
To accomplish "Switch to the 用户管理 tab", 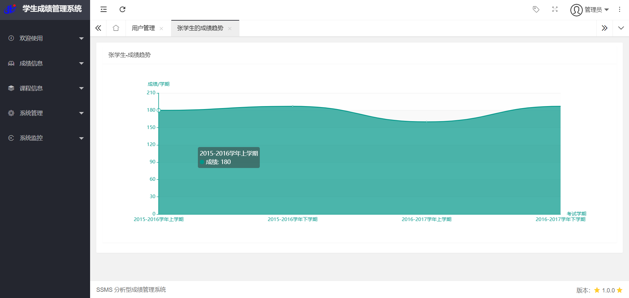I will click(143, 28).
